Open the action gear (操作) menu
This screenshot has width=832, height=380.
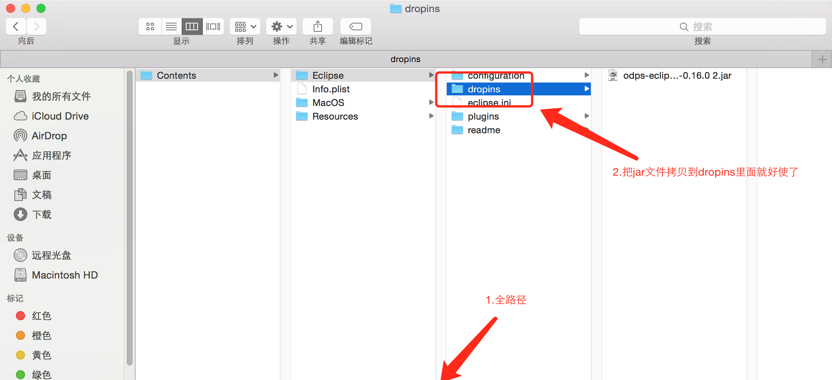(x=281, y=26)
